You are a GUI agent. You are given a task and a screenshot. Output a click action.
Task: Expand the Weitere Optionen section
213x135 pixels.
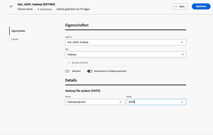tap(78, 63)
